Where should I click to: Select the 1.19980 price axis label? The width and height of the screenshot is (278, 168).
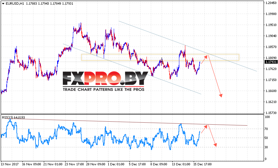[x=271, y=14]
